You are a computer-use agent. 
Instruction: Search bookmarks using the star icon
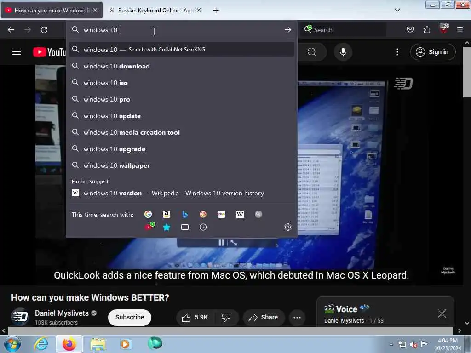[x=167, y=227]
